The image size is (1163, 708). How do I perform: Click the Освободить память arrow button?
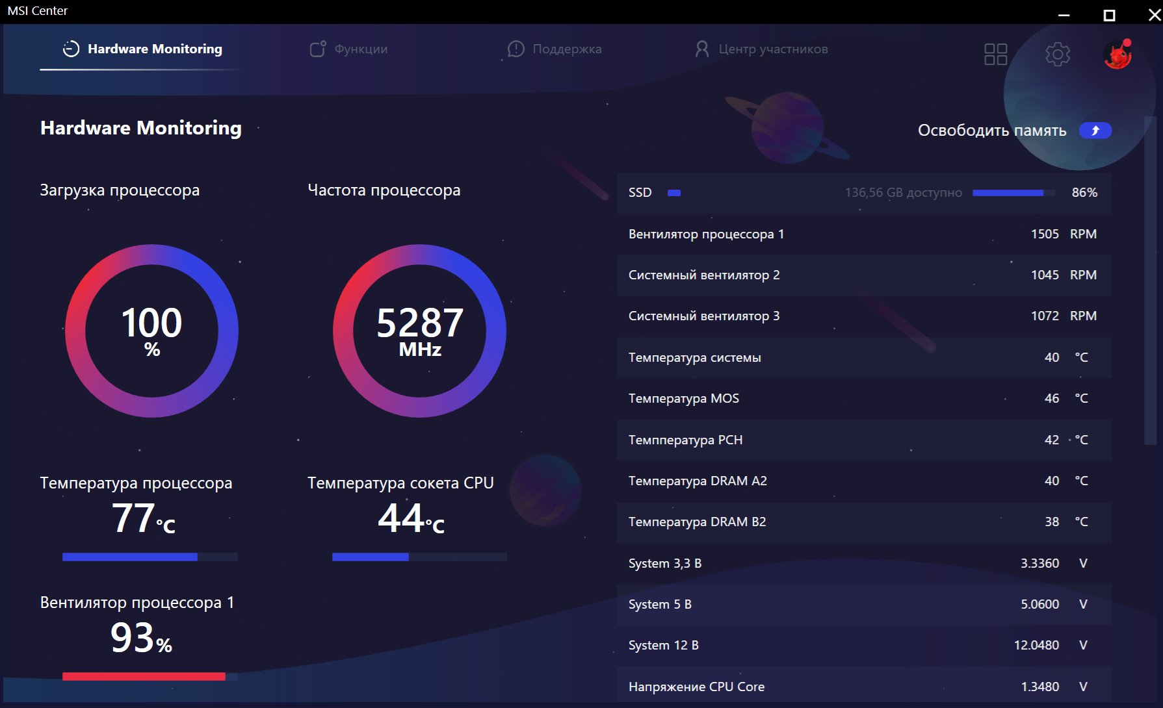point(1095,131)
